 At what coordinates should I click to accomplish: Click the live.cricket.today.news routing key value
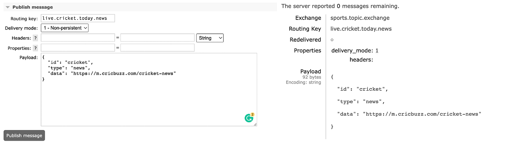click(361, 29)
